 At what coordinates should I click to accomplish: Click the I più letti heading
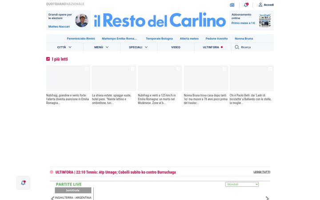click(60, 59)
